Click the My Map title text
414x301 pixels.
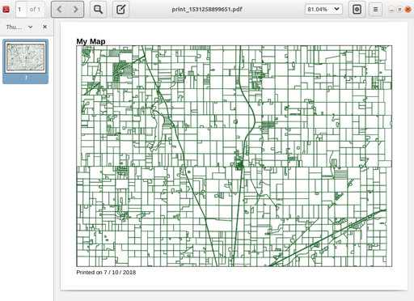(91, 41)
